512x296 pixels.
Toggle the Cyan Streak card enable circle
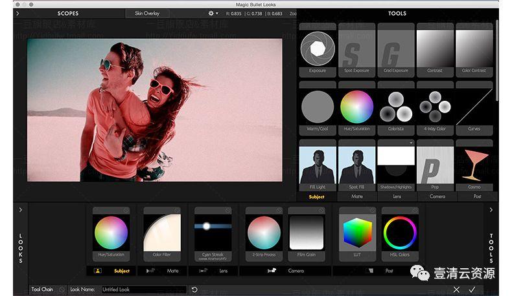[x=228, y=211]
